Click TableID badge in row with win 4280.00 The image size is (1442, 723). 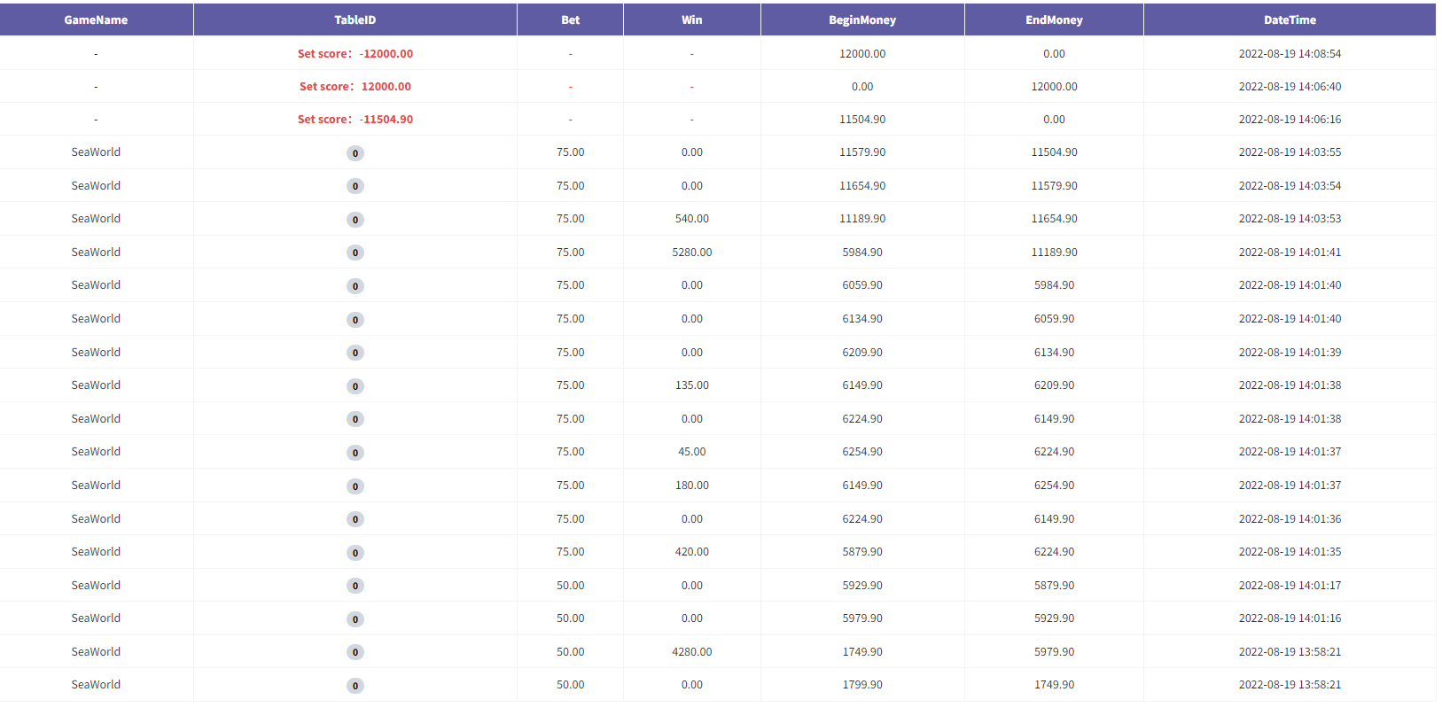click(x=355, y=652)
